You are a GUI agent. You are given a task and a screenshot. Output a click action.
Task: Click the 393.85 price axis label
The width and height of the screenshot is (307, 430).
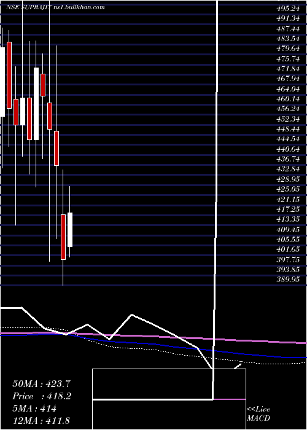point(288,269)
